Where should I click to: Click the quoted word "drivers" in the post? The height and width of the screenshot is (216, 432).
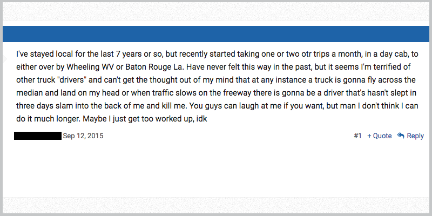pos(71,80)
